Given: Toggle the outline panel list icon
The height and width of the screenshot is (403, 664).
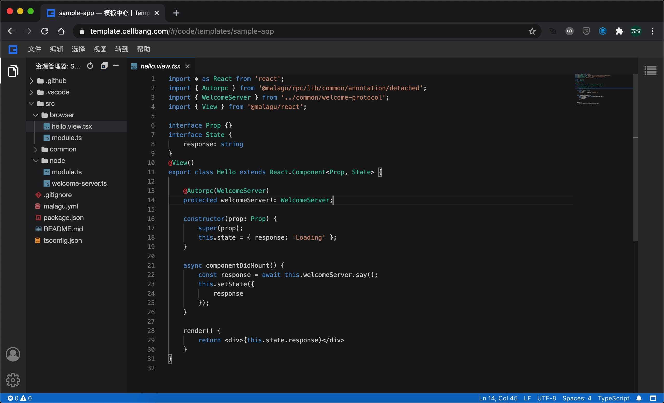Looking at the screenshot, I should pyautogui.click(x=650, y=71).
